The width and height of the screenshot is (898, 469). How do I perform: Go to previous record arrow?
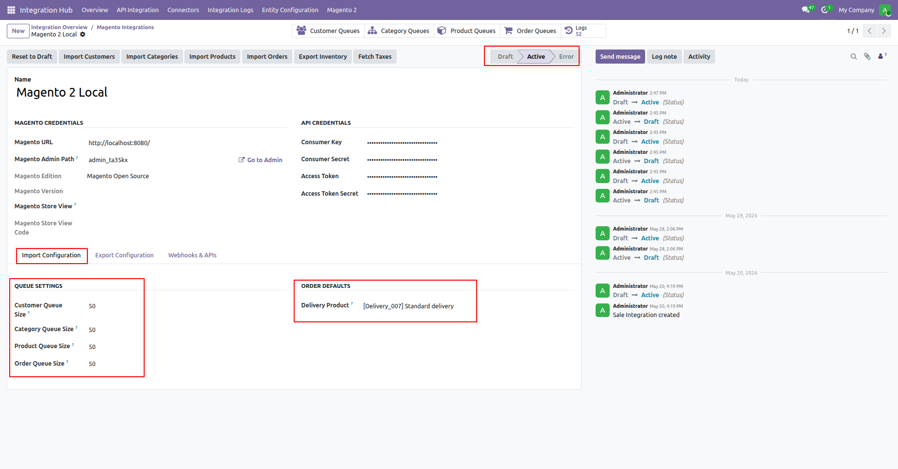pyautogui.click(x=870, y=31)
